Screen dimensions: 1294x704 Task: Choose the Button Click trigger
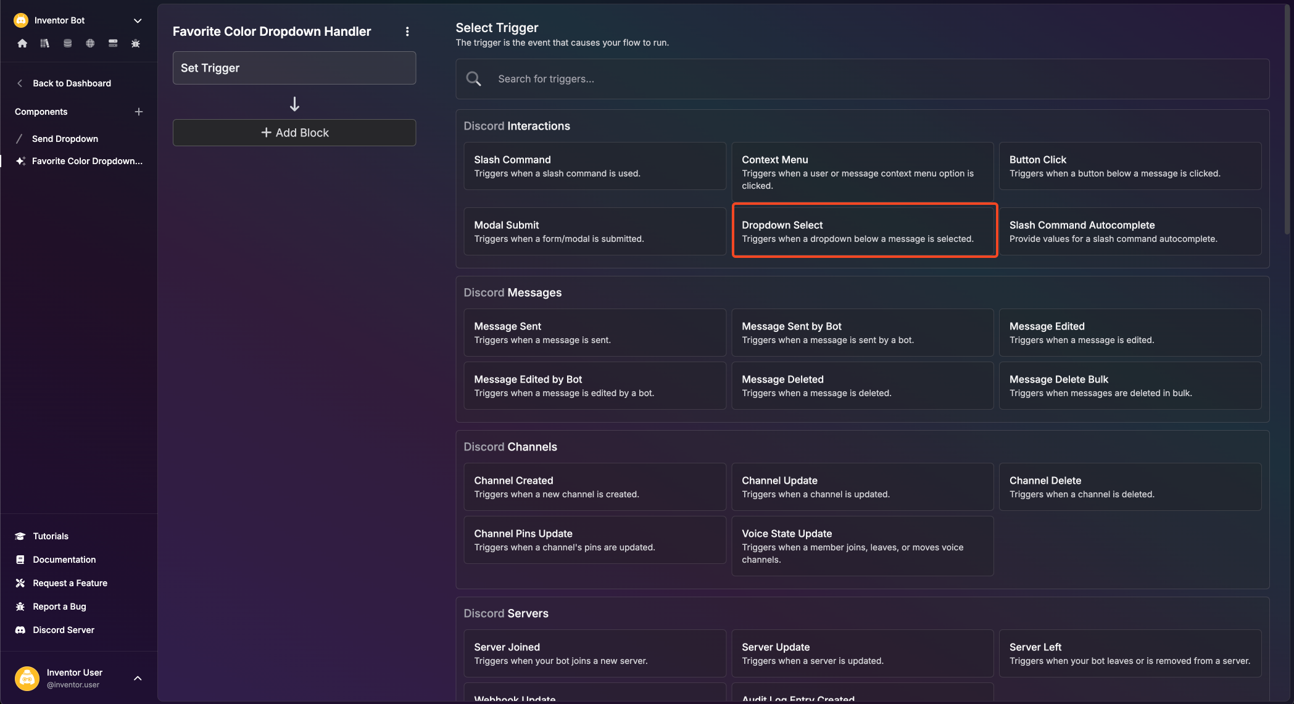coord(1130,166)
